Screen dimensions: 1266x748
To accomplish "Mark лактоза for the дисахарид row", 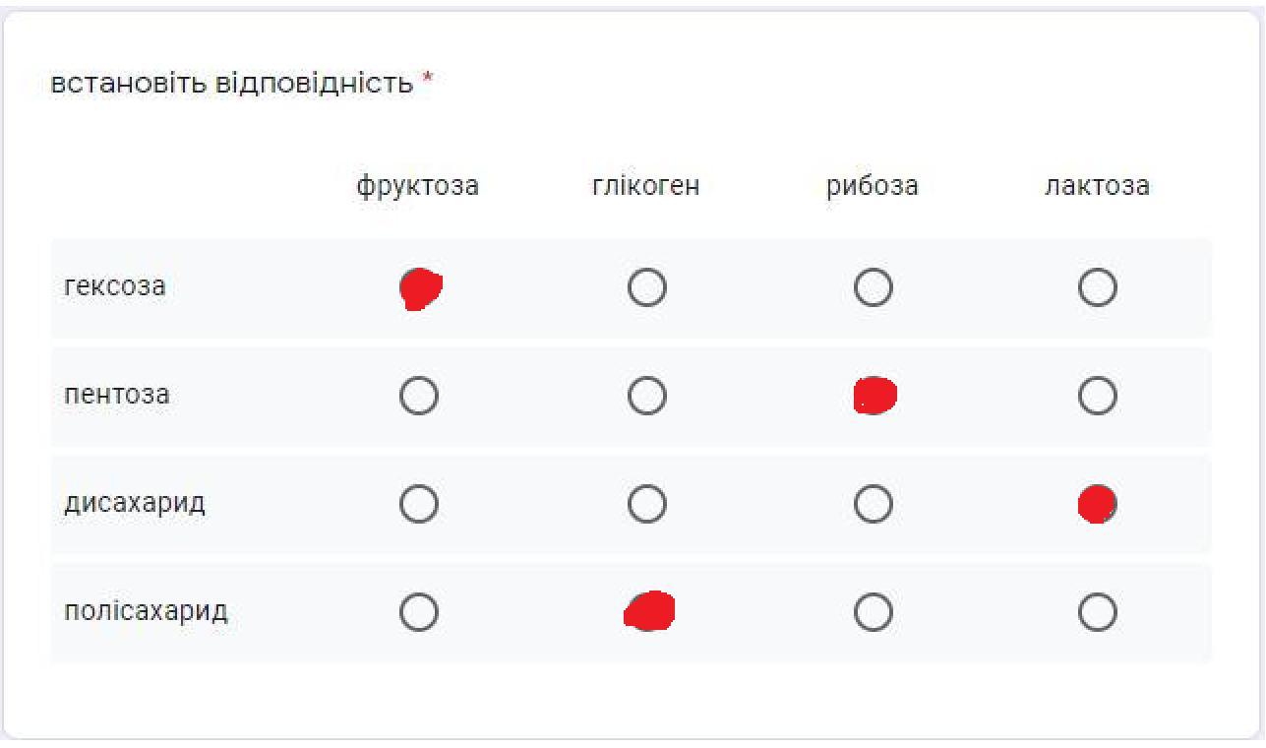I will 1098,505.
